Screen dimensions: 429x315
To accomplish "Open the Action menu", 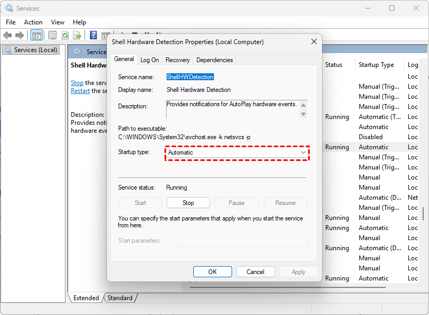I will click(33, 22).
